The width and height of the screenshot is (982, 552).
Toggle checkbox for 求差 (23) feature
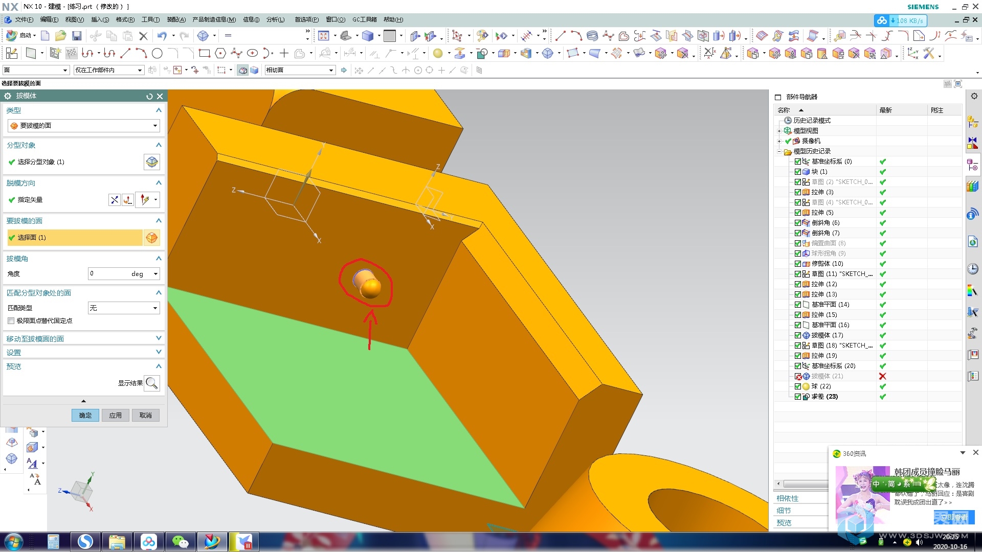point(798,397)
